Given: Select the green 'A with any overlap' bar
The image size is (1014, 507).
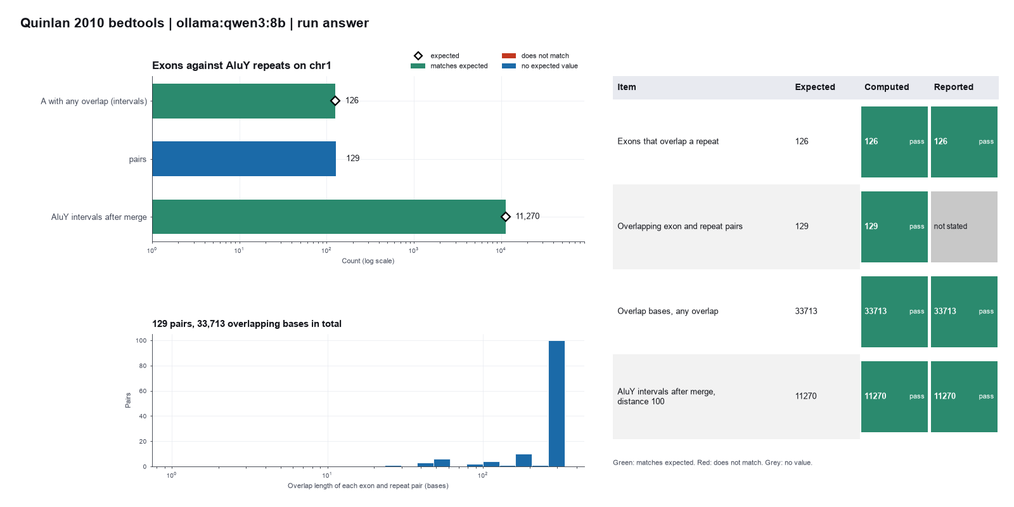Looking at the screenshot, I should pos(244,101).
